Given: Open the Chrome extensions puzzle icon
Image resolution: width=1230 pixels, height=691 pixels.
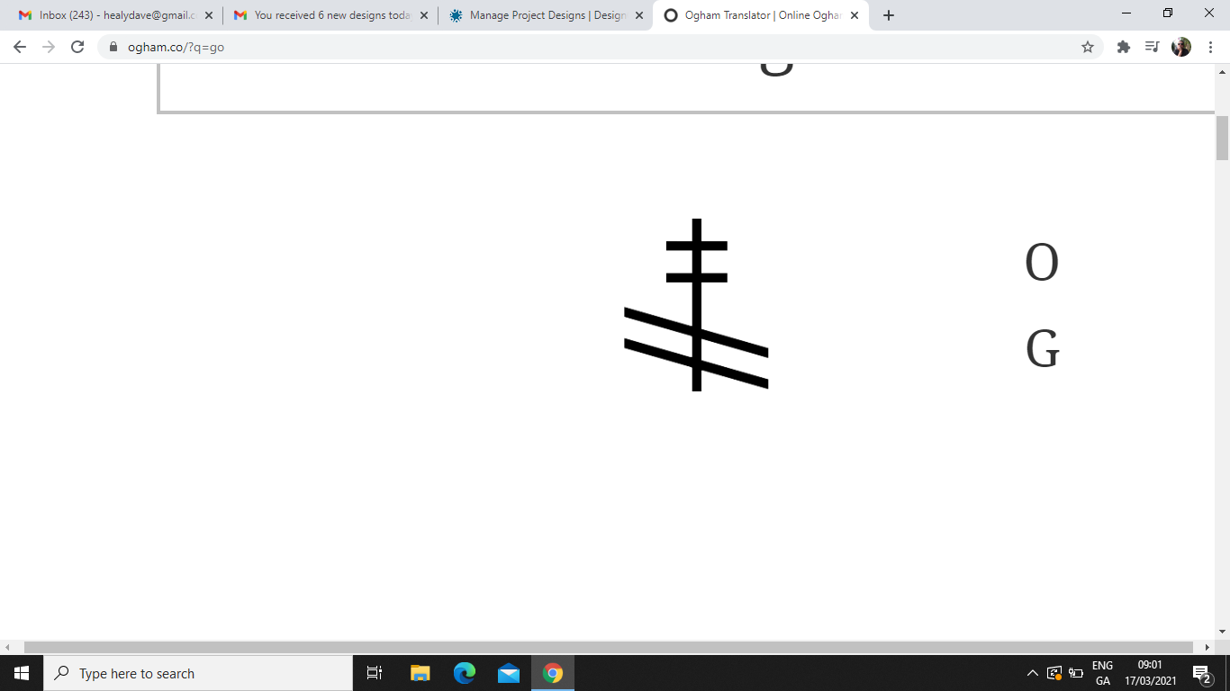Looking at the screenshot, I should (1123, 47).
